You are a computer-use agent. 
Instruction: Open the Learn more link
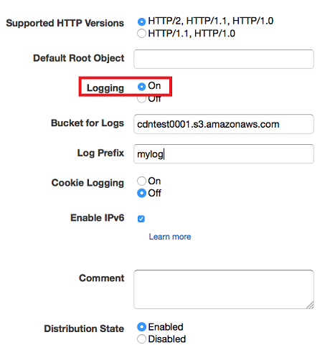[x=170, y=237]
